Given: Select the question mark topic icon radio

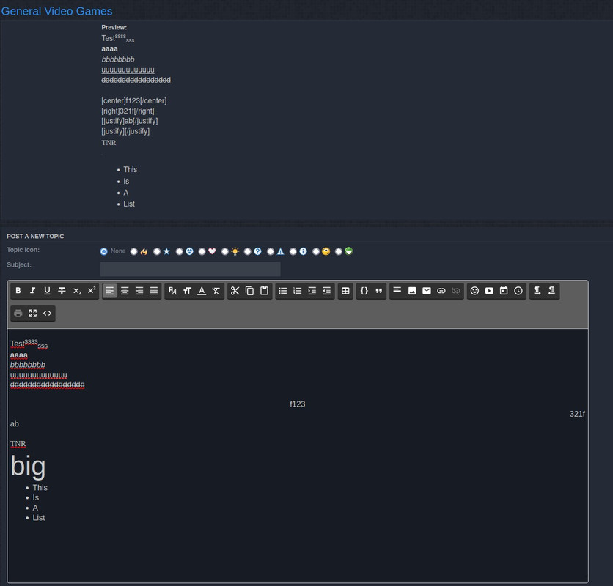Looking at the screenshot, I should tap(247, 251).
